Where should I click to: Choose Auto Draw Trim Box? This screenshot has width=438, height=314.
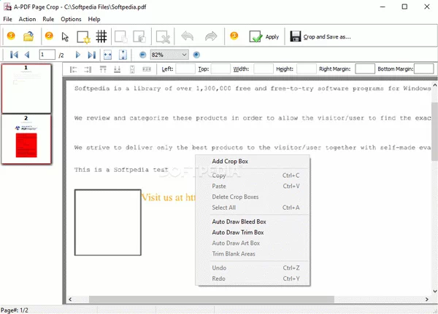coord(253,232)
